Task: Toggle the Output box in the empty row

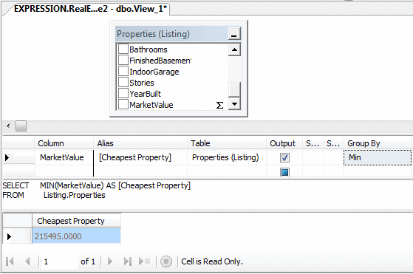Action: tap(284, 172)
